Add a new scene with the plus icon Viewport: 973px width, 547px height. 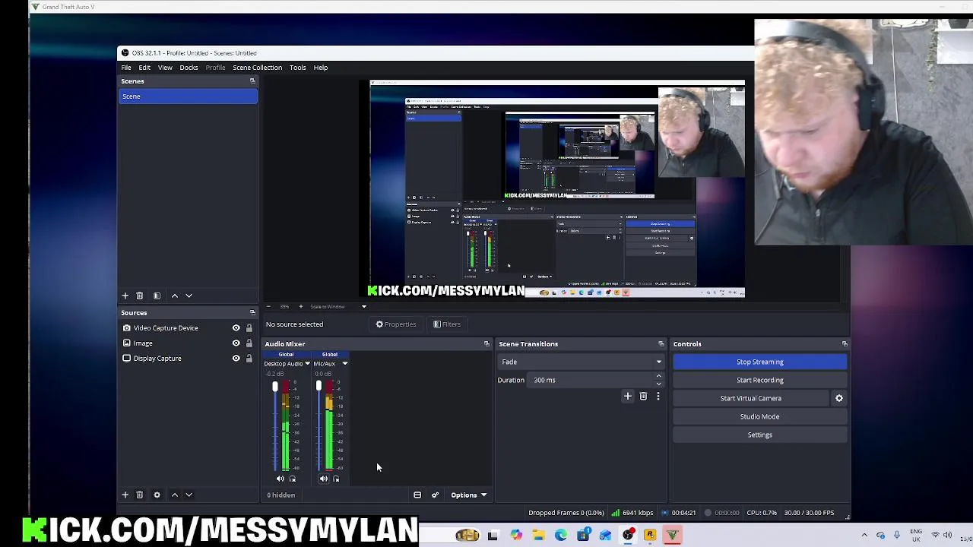click(125, 296)
